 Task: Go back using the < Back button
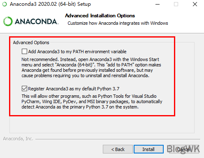tap(118, 149)
